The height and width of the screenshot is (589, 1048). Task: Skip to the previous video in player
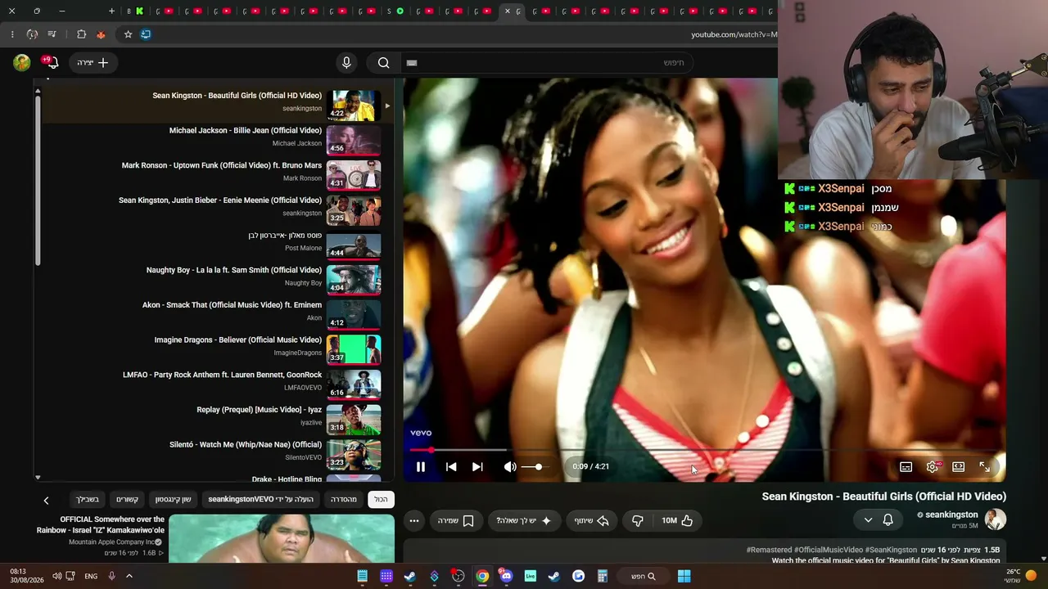pyautogui.click(x=451, y=467)
